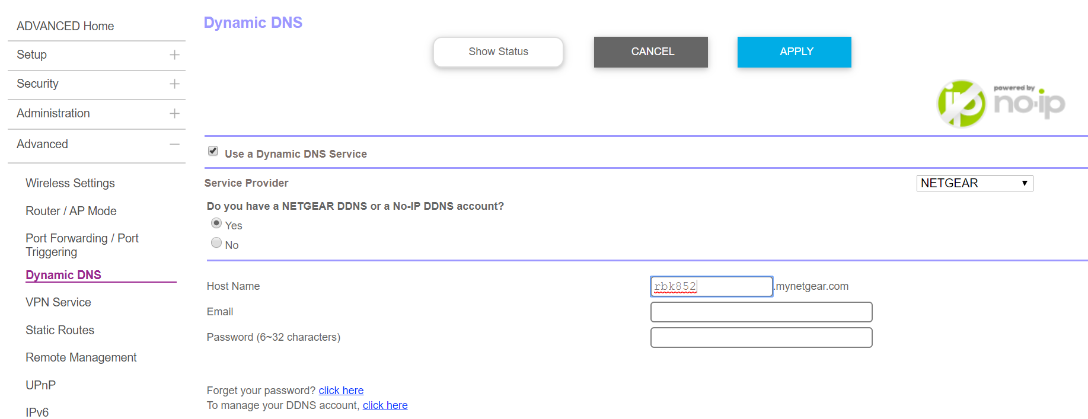Click the No-IP logo
Screen dimensions: 1088x419
tap(1001, 104)
